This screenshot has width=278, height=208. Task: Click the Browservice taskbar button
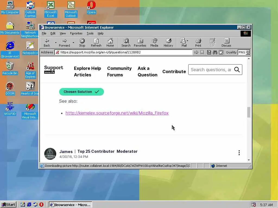click(x=71, y=205)
